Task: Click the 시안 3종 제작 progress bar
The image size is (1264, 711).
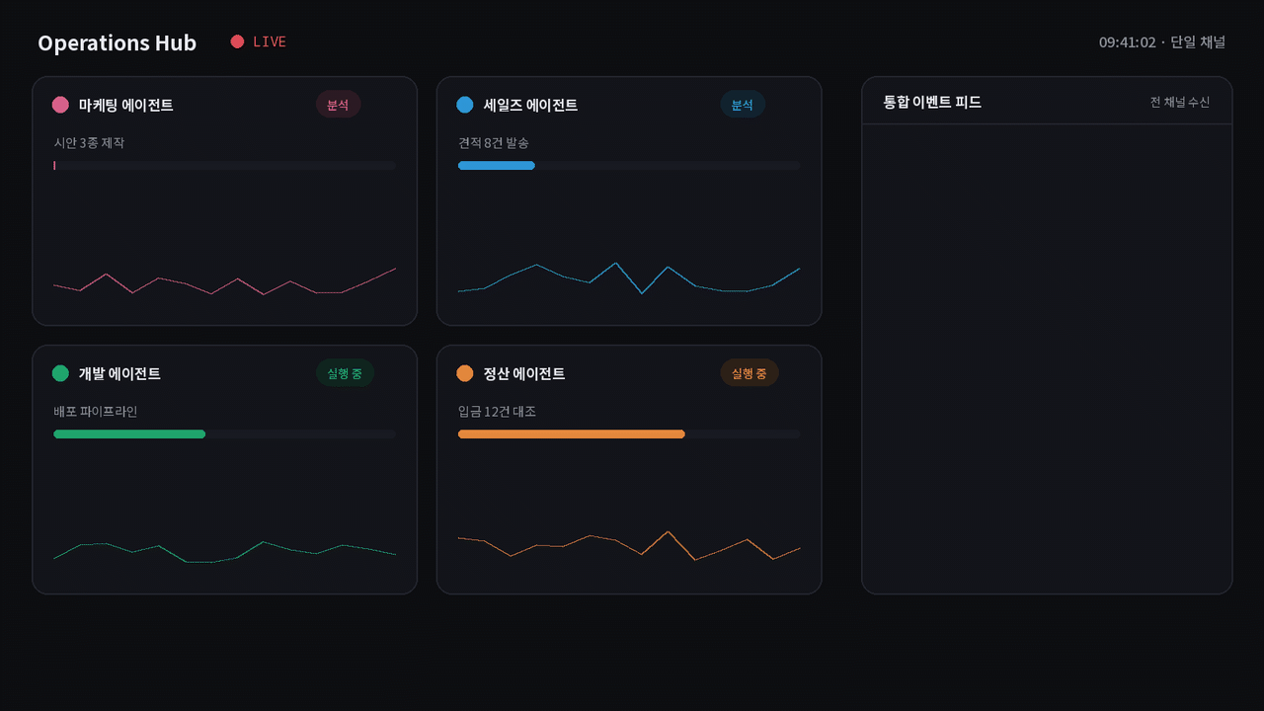Action: (224, 166)
